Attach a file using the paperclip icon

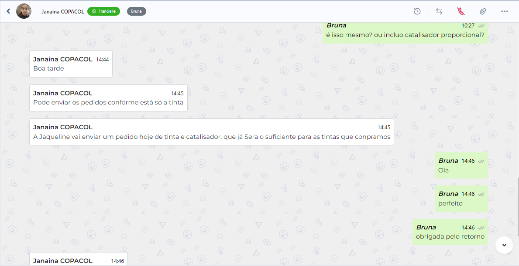pyautogui.click(x=483, y=11)
